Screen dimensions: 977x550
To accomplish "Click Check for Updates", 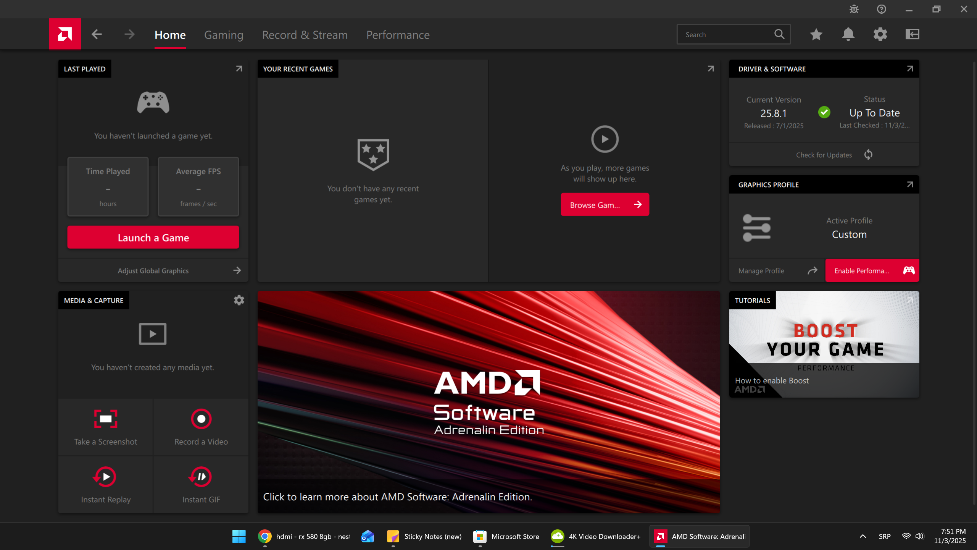I will tap(824, 155).
